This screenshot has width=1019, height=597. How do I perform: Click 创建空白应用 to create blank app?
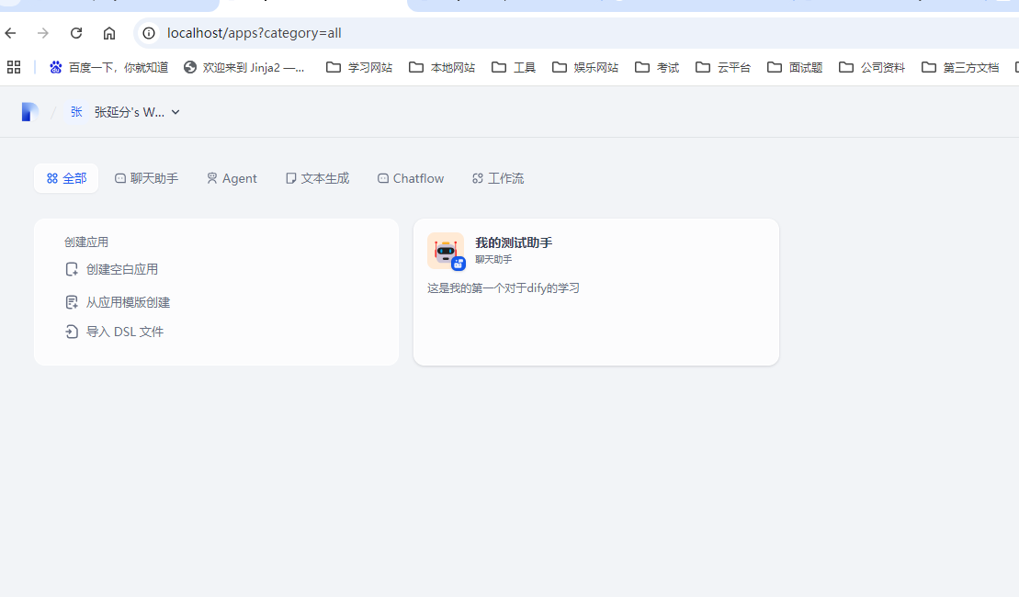coord(112,269)
